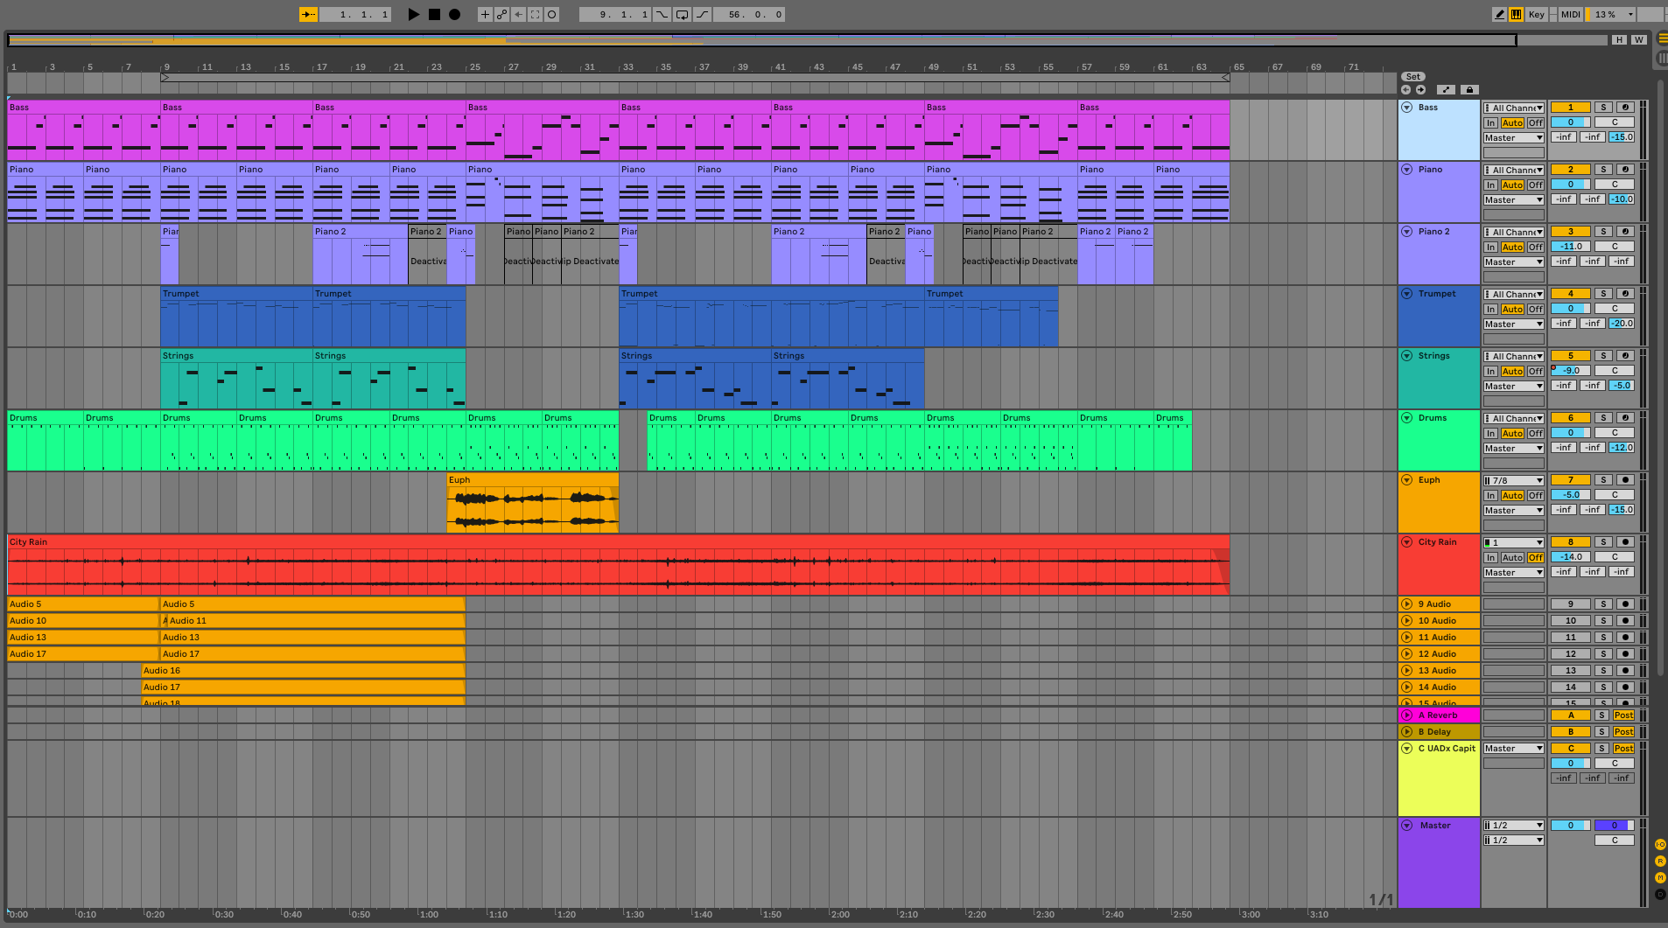Toggle B Delay return activator B
Image resolution: width=1668 pixels, height=928 pixels.
point(1571,731)
